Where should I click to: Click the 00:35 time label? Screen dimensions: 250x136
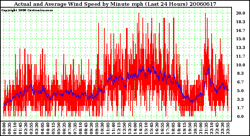[x=9, y=128]
